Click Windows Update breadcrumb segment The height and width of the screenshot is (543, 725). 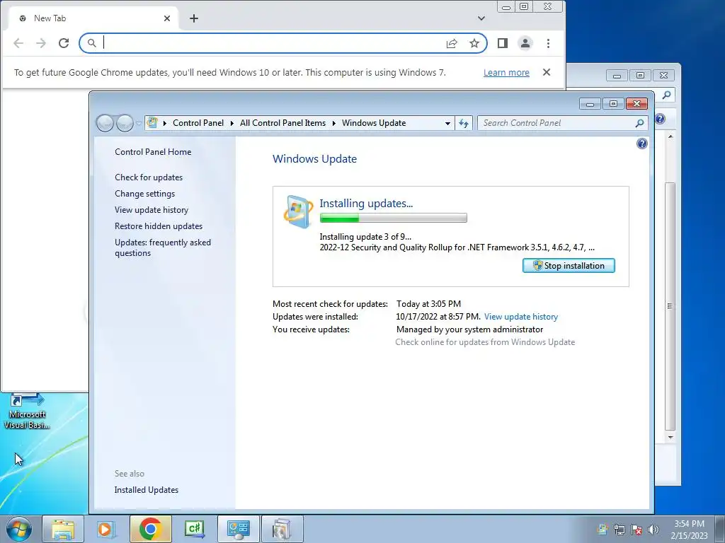[x=374, y=123]
